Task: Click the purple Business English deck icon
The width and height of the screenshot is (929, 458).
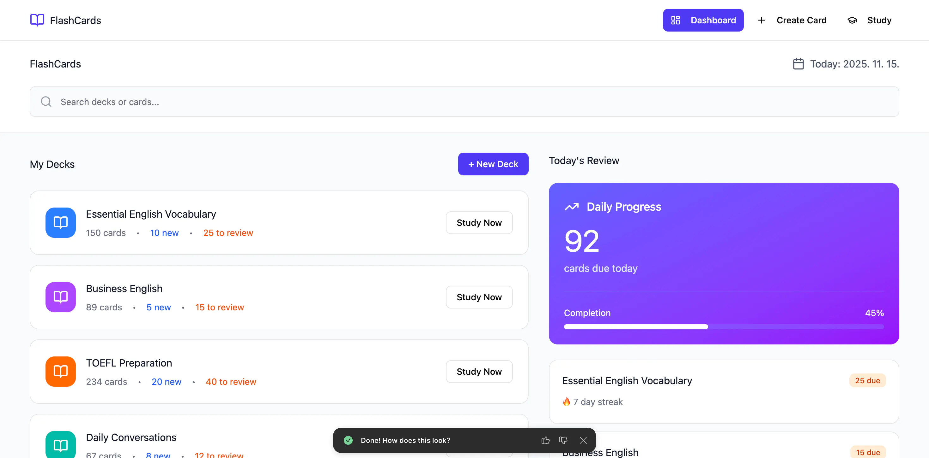Action: (61, 297)
